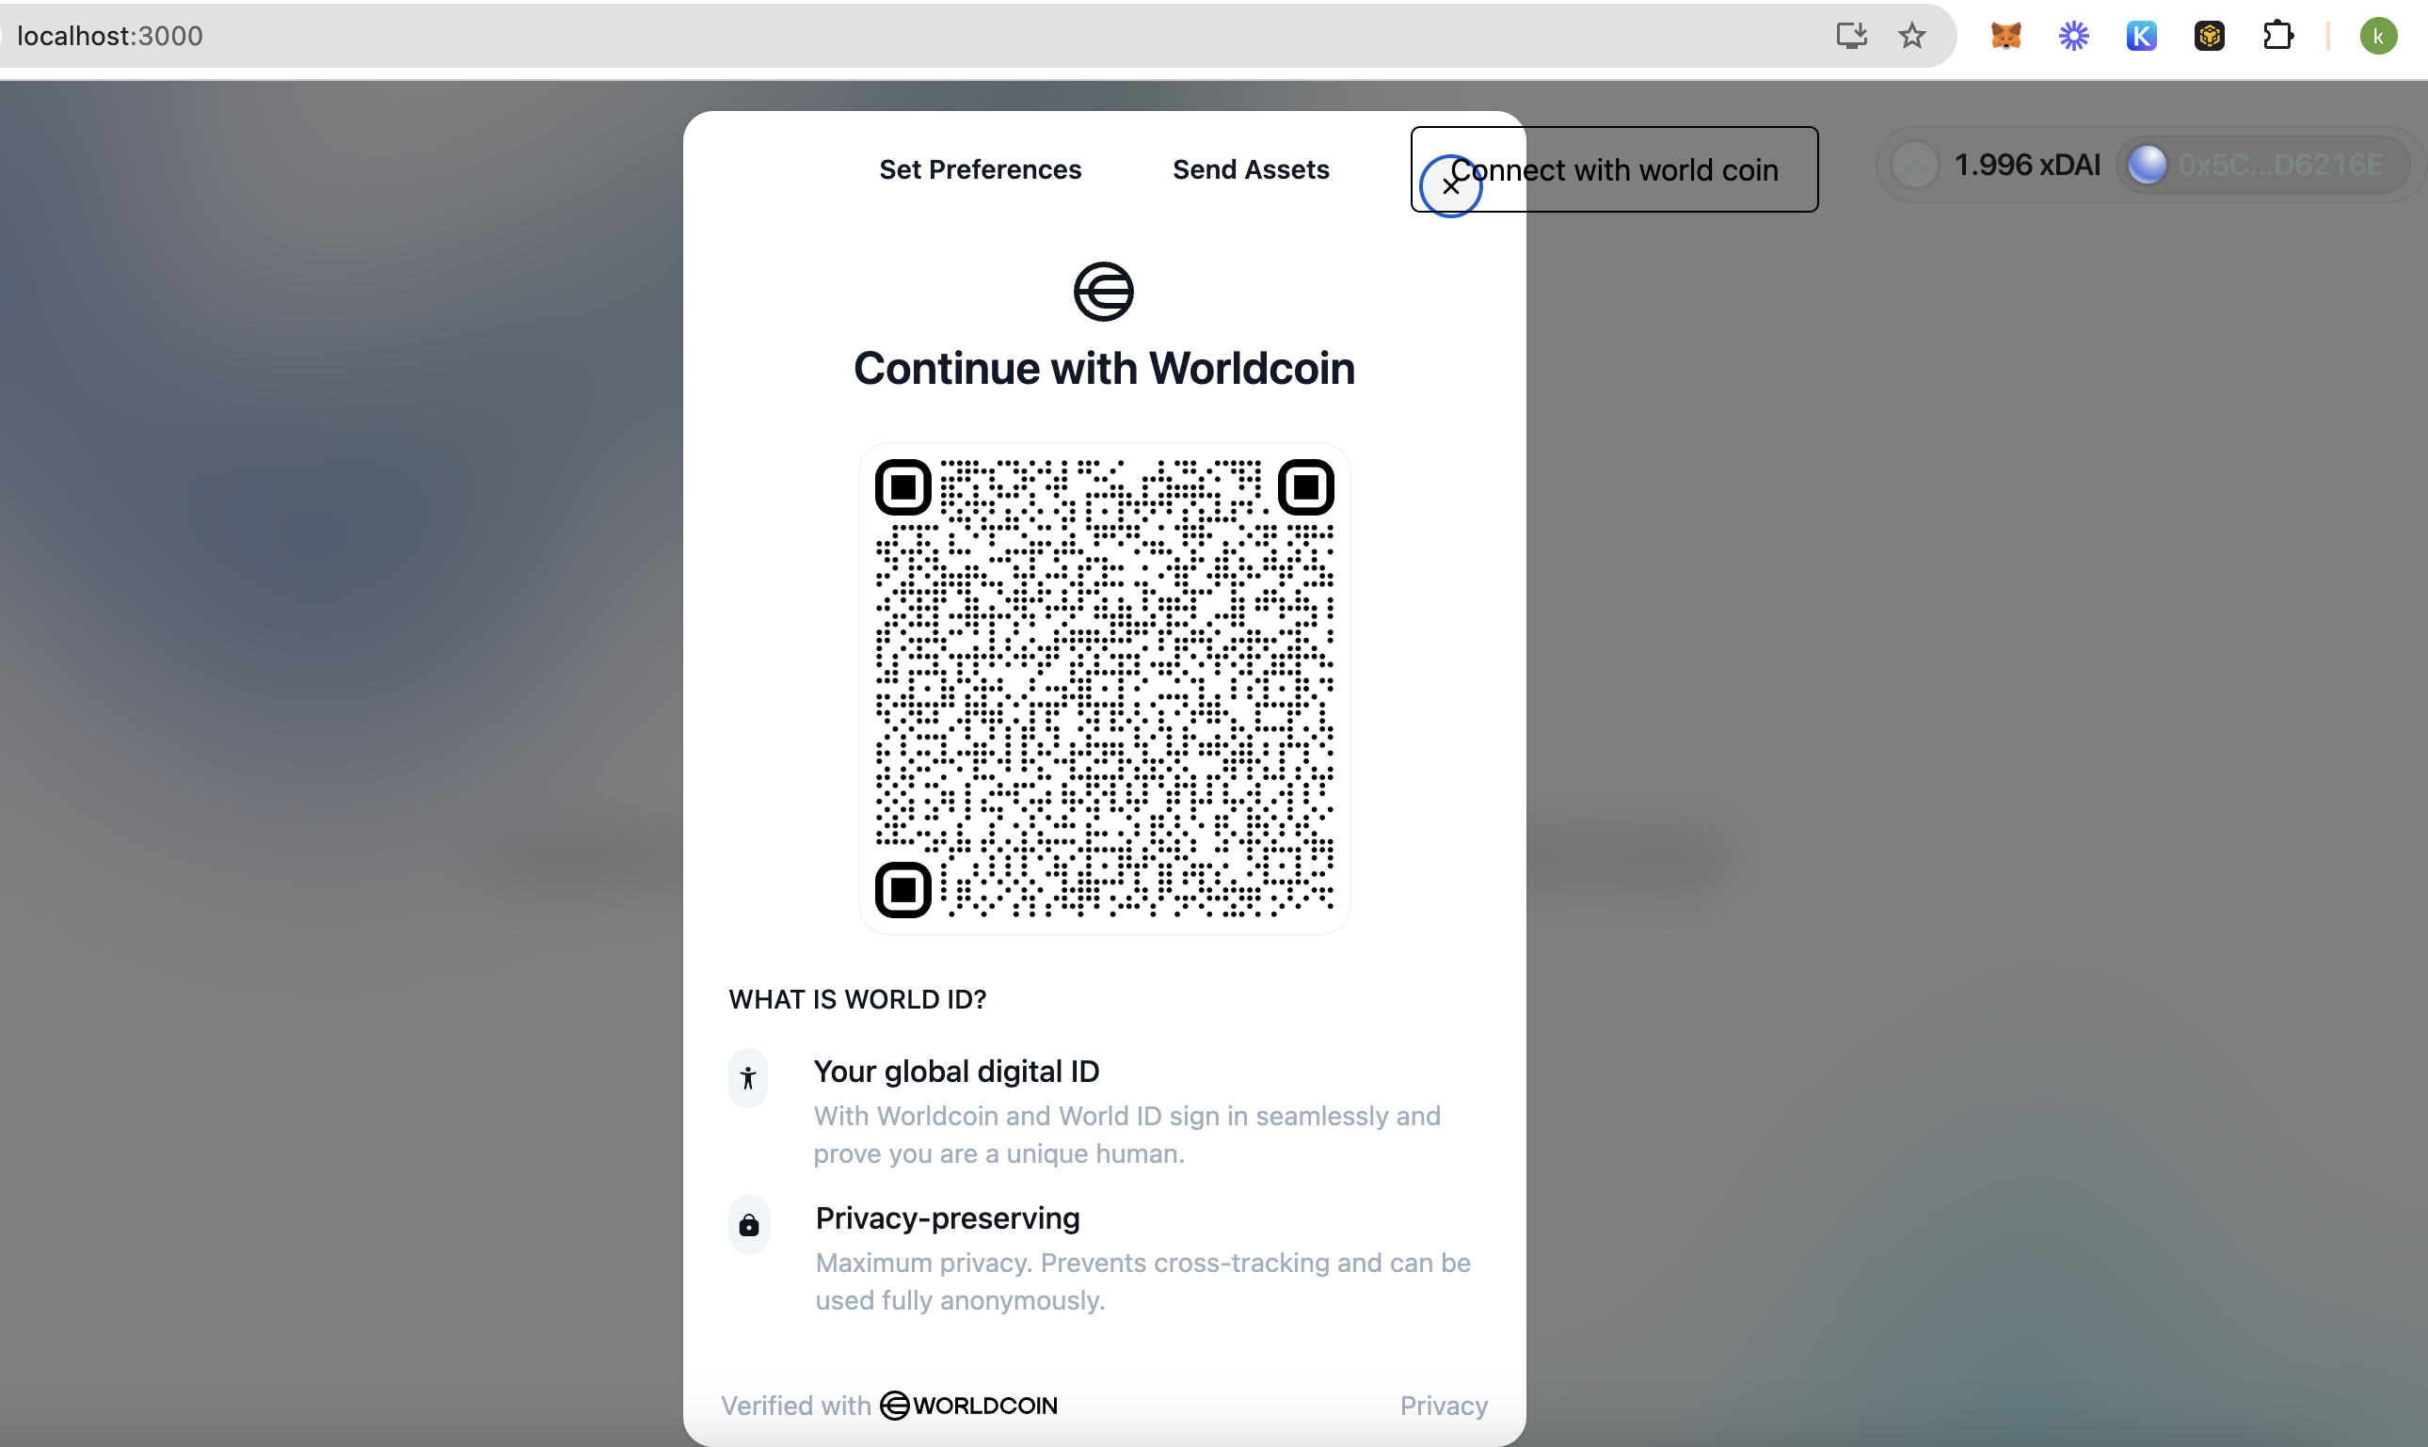Click the 'Your global digital ID' title
The image size is (2428, 1447).
956,1072
